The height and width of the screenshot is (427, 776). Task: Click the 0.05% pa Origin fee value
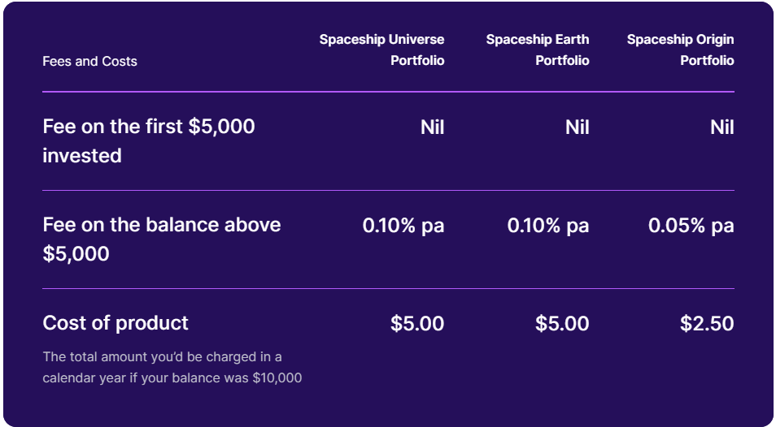(691, 226)
